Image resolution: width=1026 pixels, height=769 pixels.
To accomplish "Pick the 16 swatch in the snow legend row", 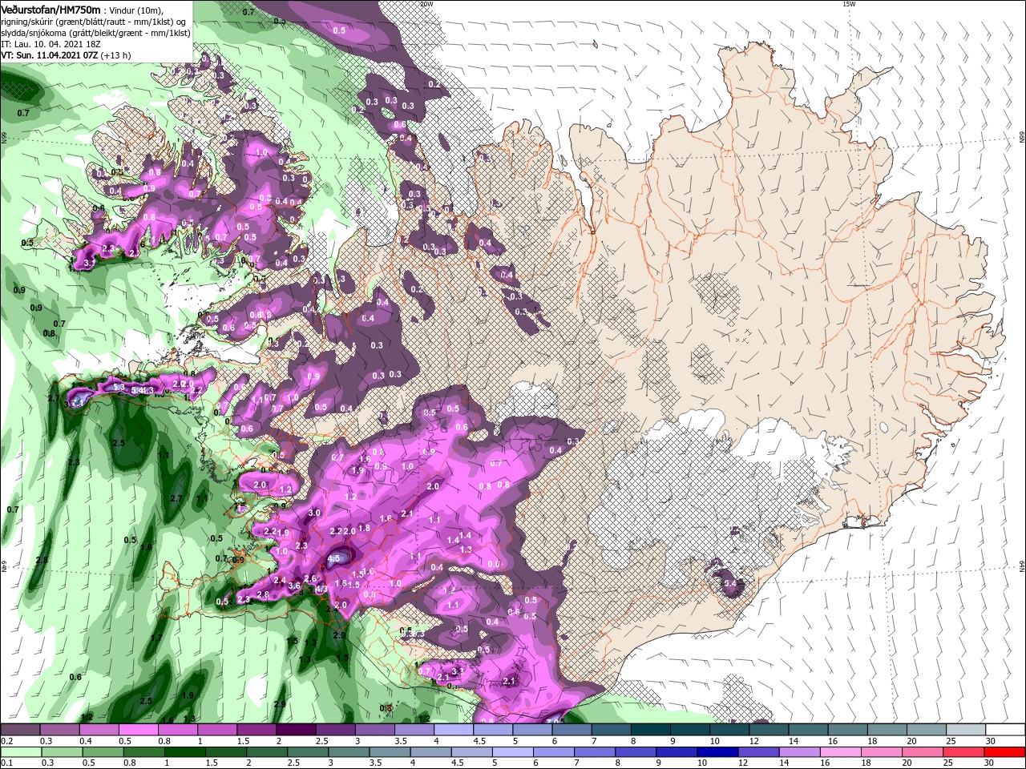I will click(x=846, y=730).
